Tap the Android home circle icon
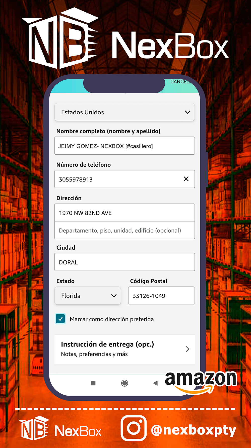This screenshot has width=251, height=448. [124, 383]
